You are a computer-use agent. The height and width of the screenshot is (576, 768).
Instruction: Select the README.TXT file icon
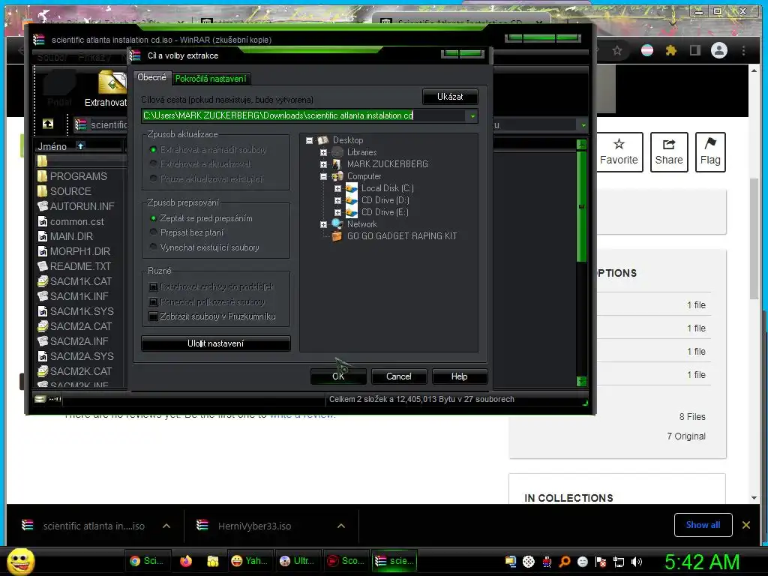pos(43,266)
